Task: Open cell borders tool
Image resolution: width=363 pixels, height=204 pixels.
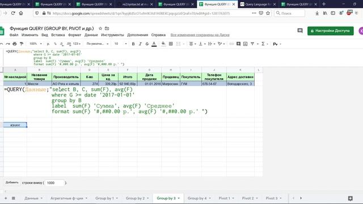Action: (171, 44)
